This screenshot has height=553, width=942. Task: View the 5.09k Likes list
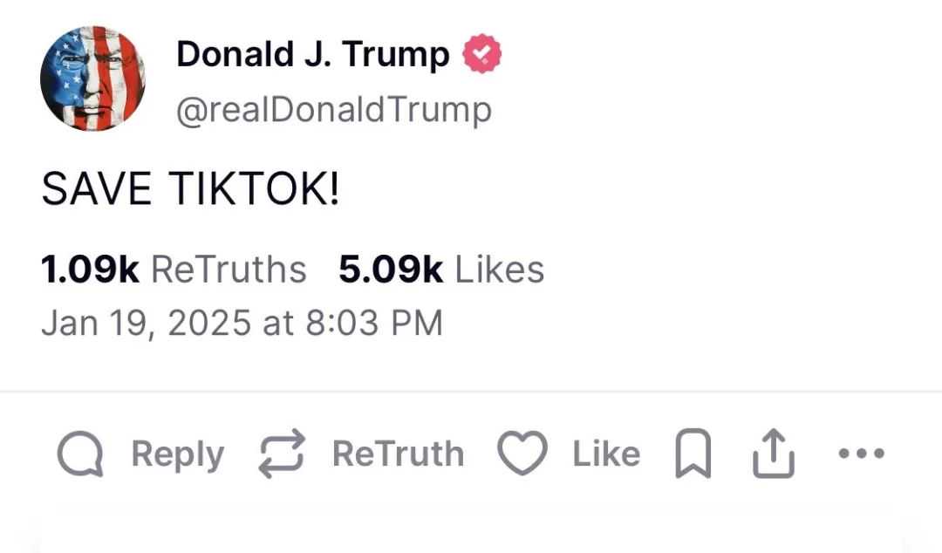tap(441, 268)
